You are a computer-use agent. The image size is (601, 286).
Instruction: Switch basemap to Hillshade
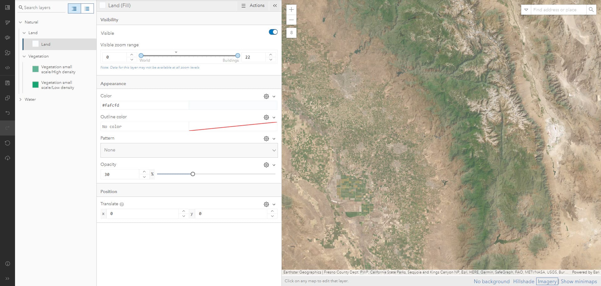(x=523, y=281)
